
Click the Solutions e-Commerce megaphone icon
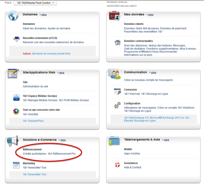[x=13, y=141]
